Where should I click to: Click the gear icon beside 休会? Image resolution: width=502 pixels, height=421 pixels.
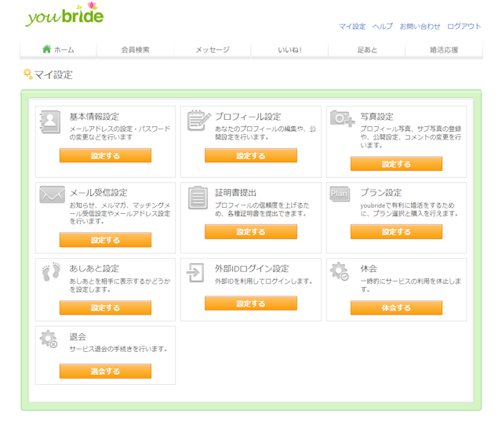click(x=340, y=272)
